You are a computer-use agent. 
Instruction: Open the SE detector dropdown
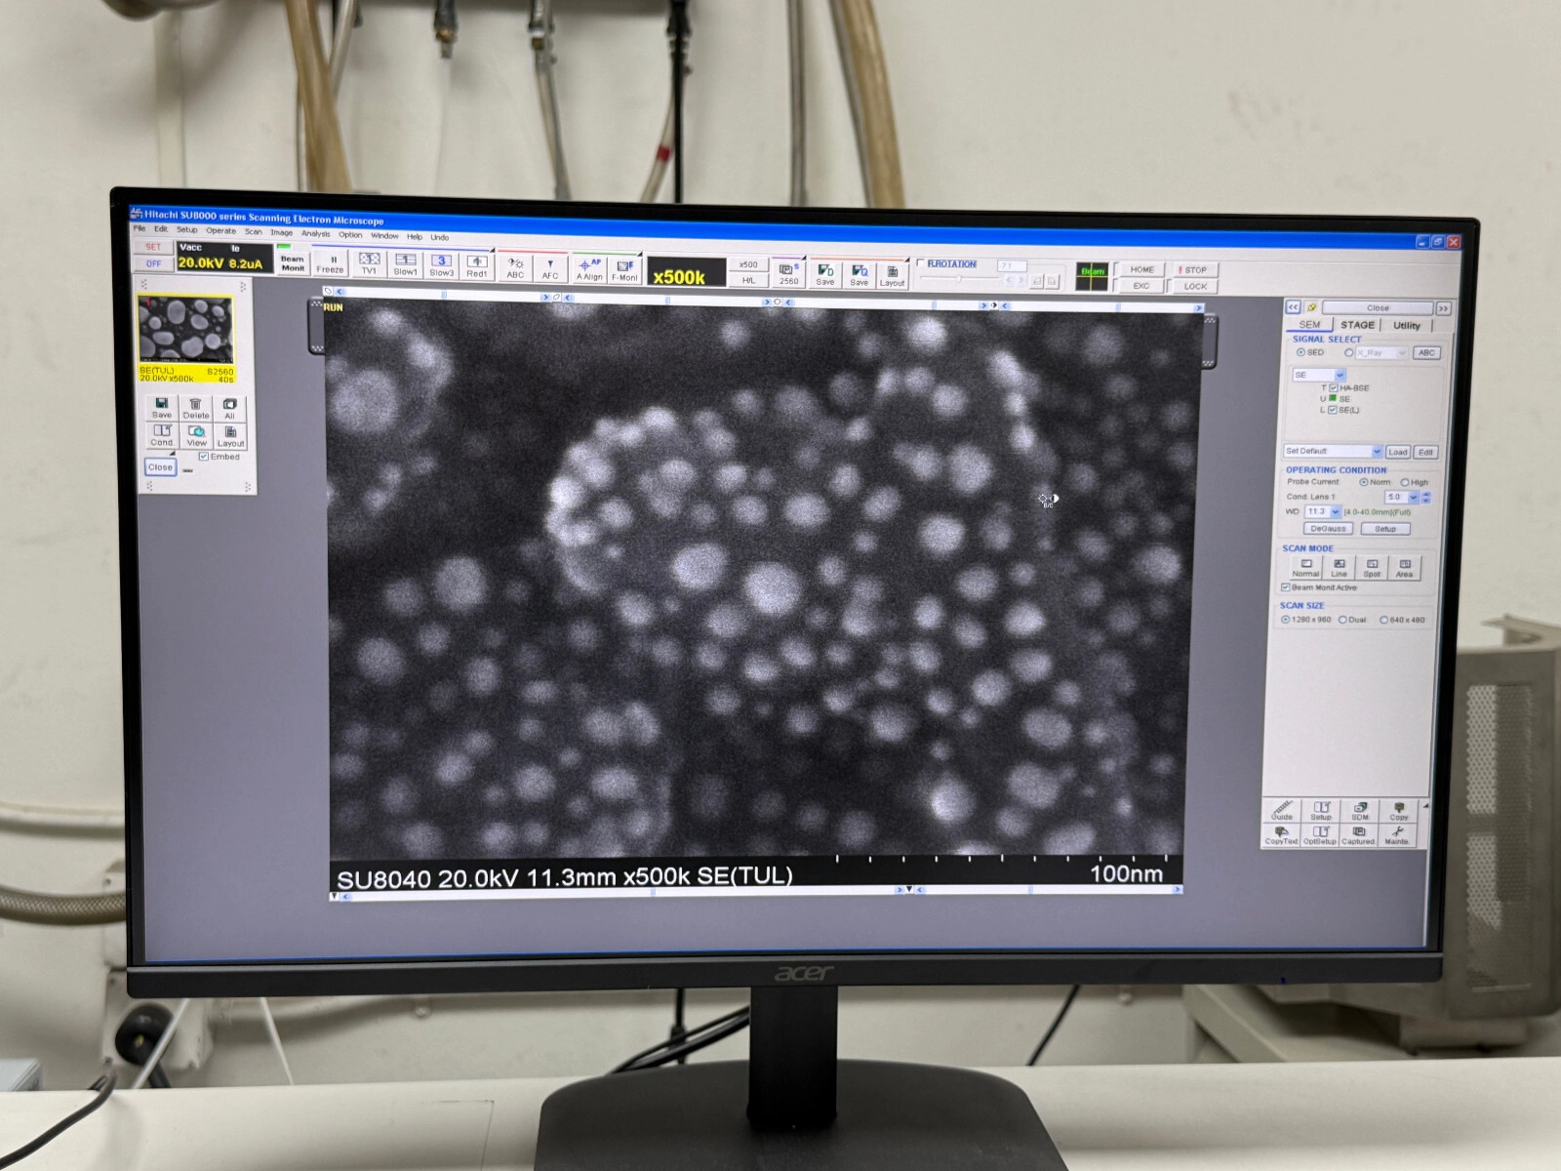point(1340,375)
